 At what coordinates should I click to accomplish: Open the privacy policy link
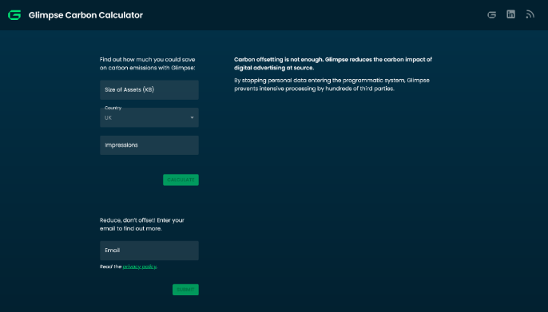tap(140, 267)
